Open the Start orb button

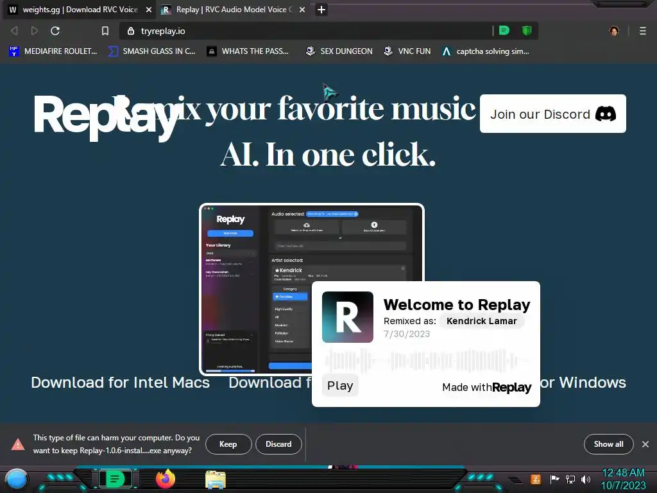[17, 480]
